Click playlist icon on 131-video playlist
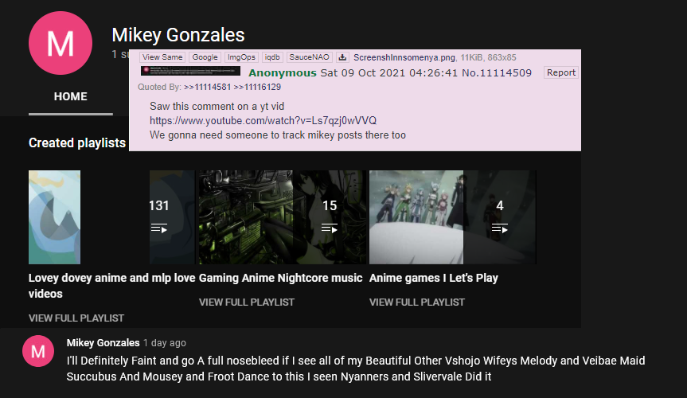The height and width of the screenshot is (398, 687). [x=158, y=228]
